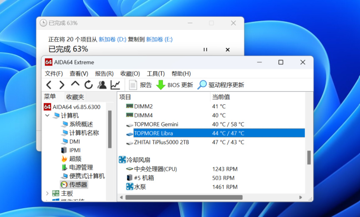Click horizontal scrollbar thumb in sensor list

(x=184, y=197)
